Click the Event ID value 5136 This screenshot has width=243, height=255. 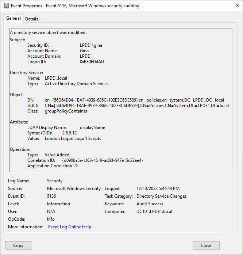[x=51, y=196]
